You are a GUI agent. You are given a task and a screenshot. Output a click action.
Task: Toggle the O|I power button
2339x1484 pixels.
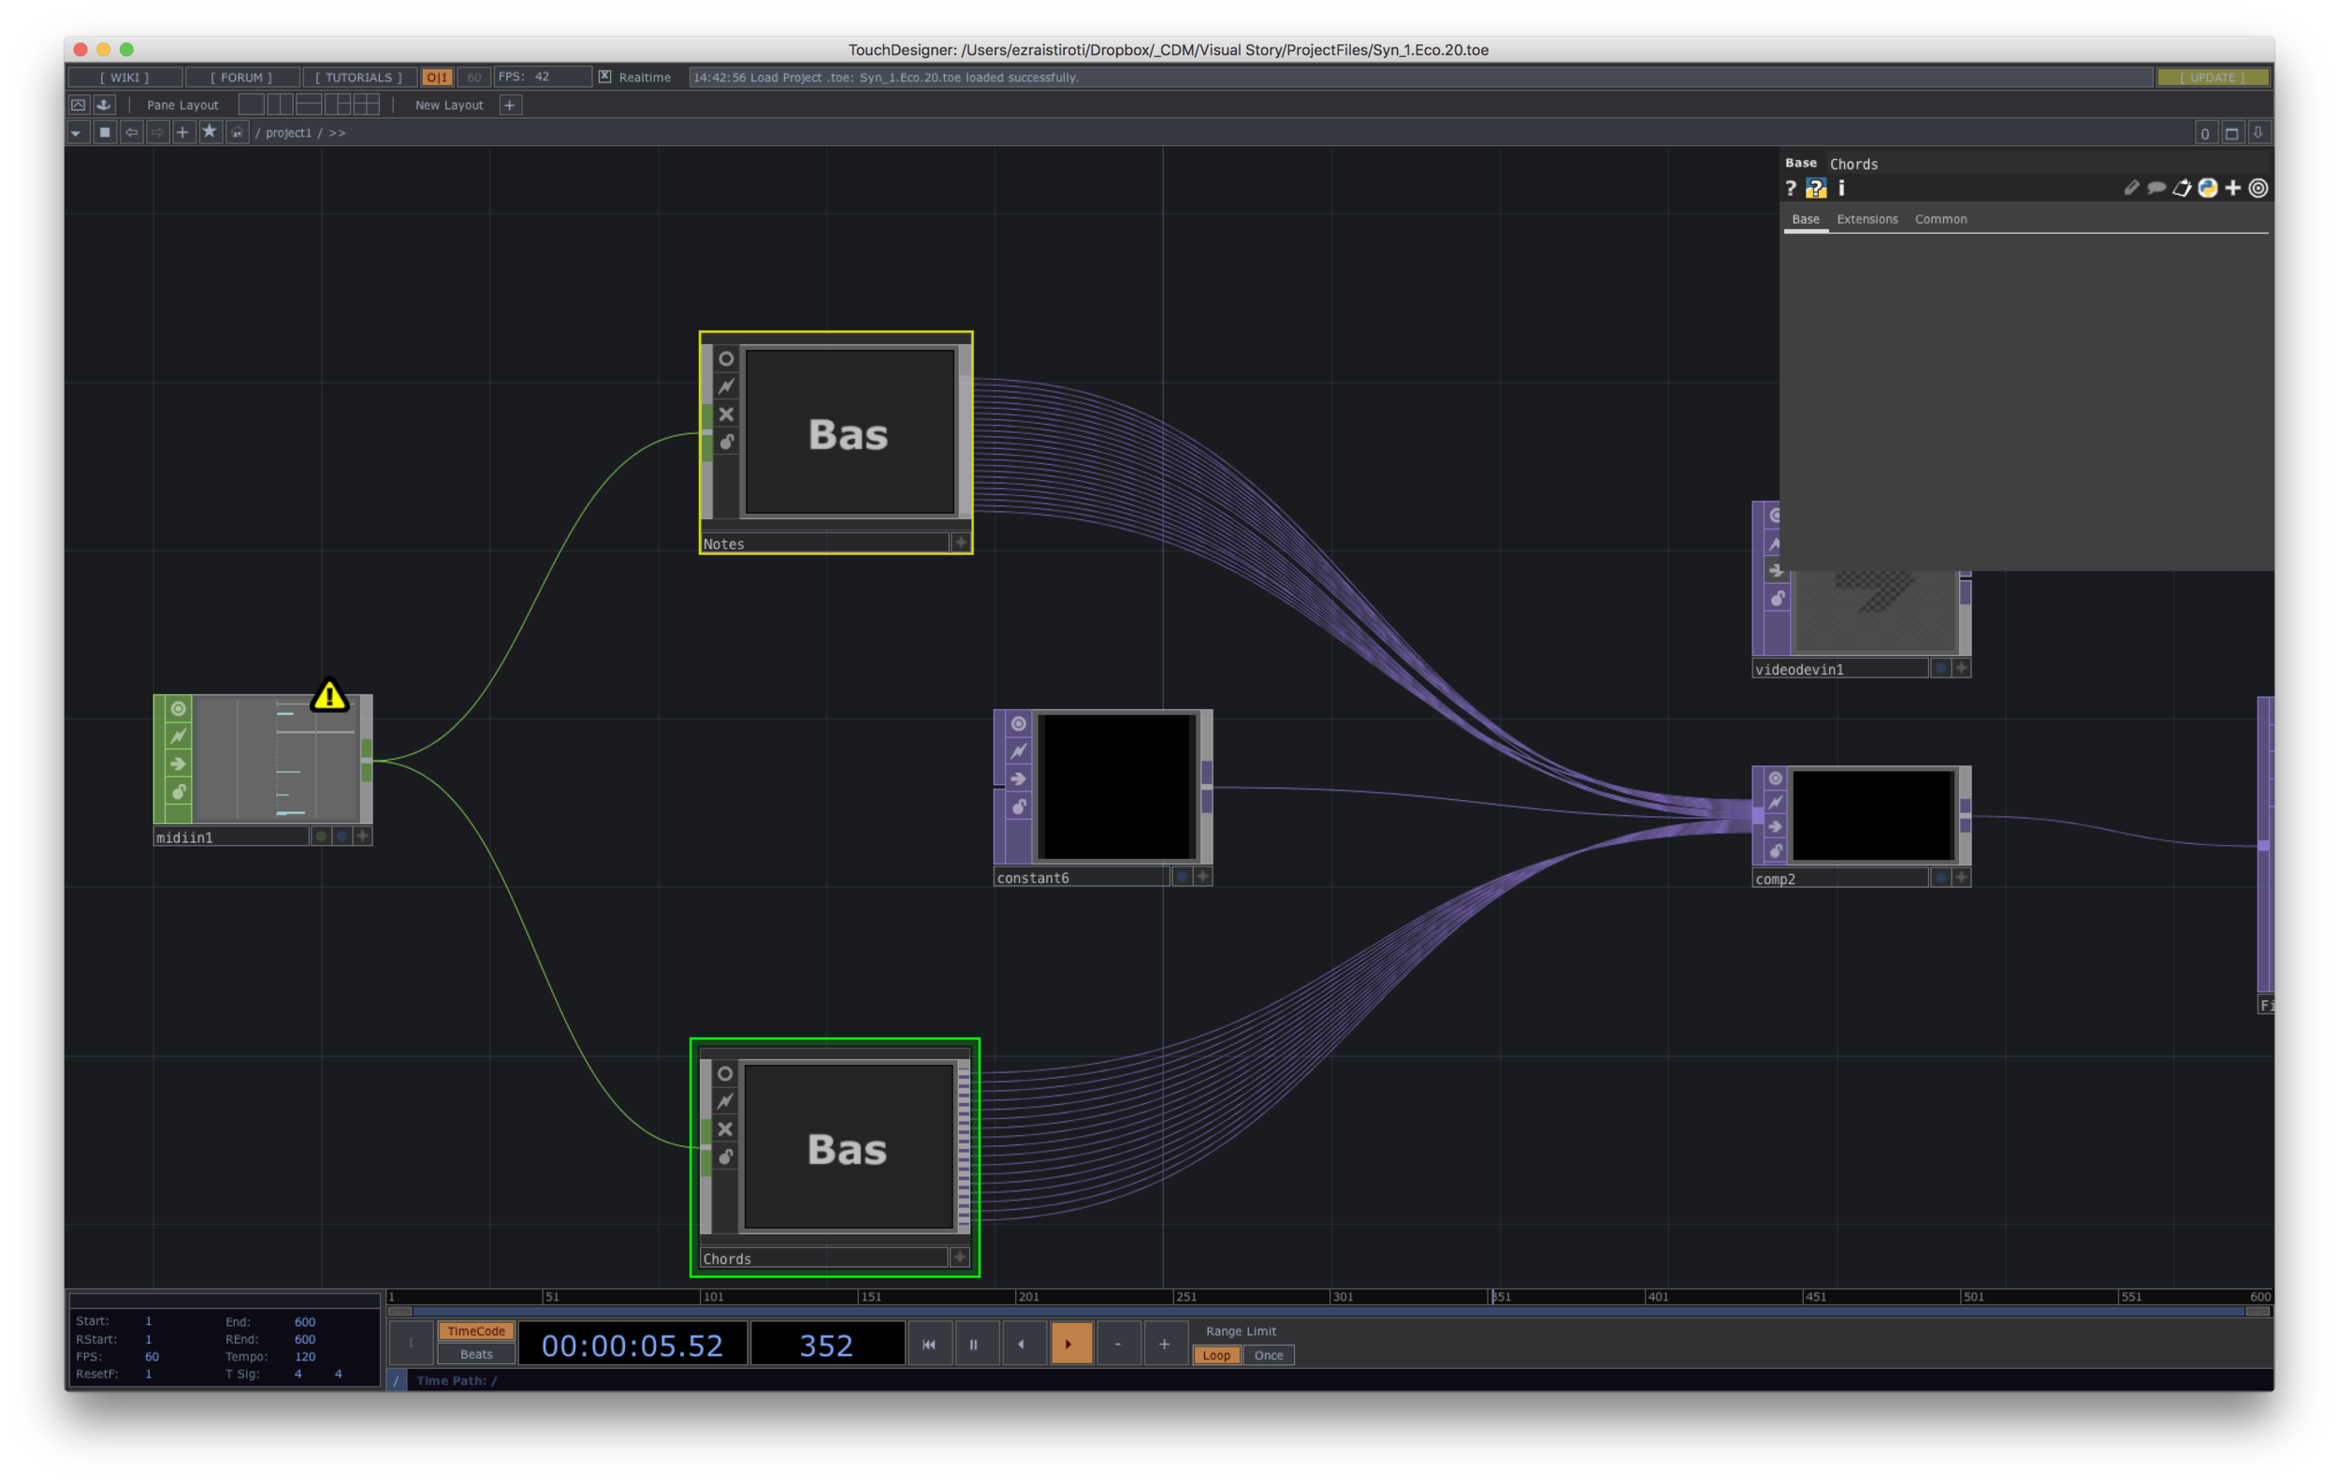[x=437, y=77]
